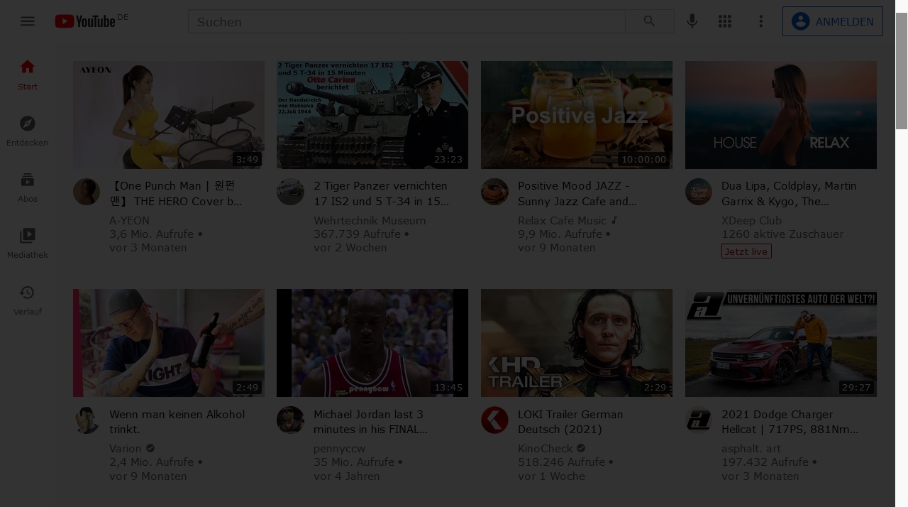Click the Wehrtechnik Museum channel avatar
This screenshot has width=908, height=507.
pyautogui.click(x=290, y=192)
